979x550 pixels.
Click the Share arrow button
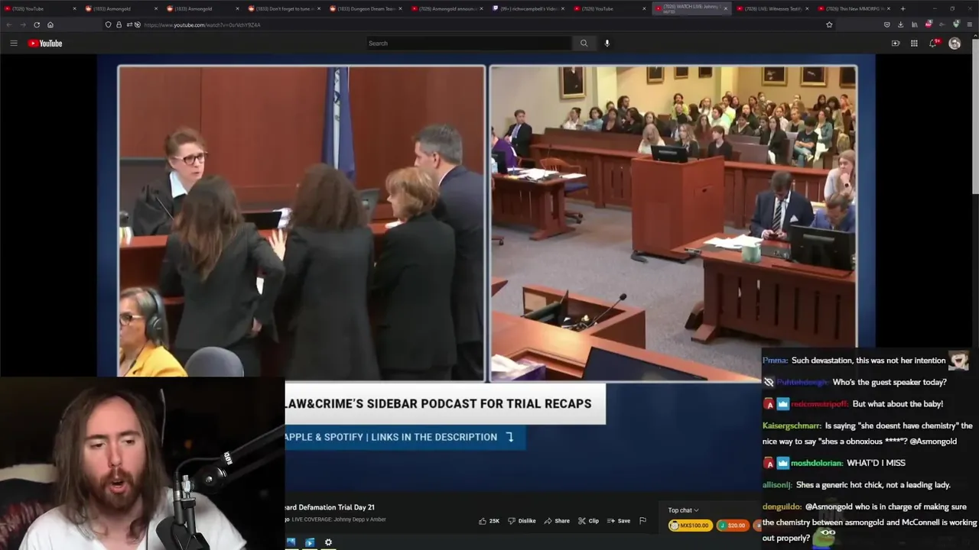(557, 521)
